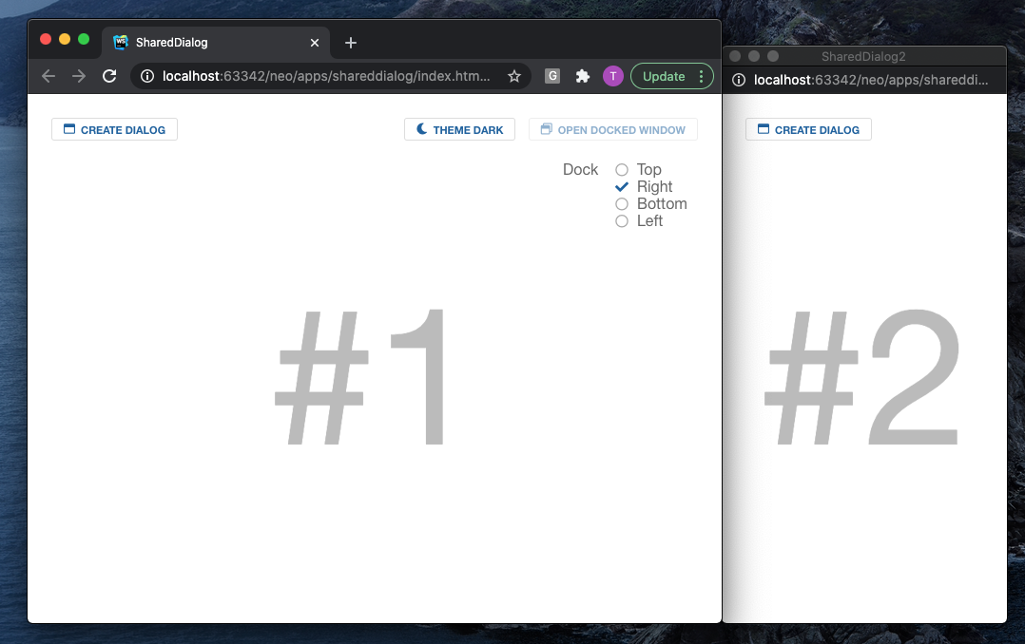1025x644 pixels.
Task: Select the SharedDialog tab
Action: tap(216, 43)
